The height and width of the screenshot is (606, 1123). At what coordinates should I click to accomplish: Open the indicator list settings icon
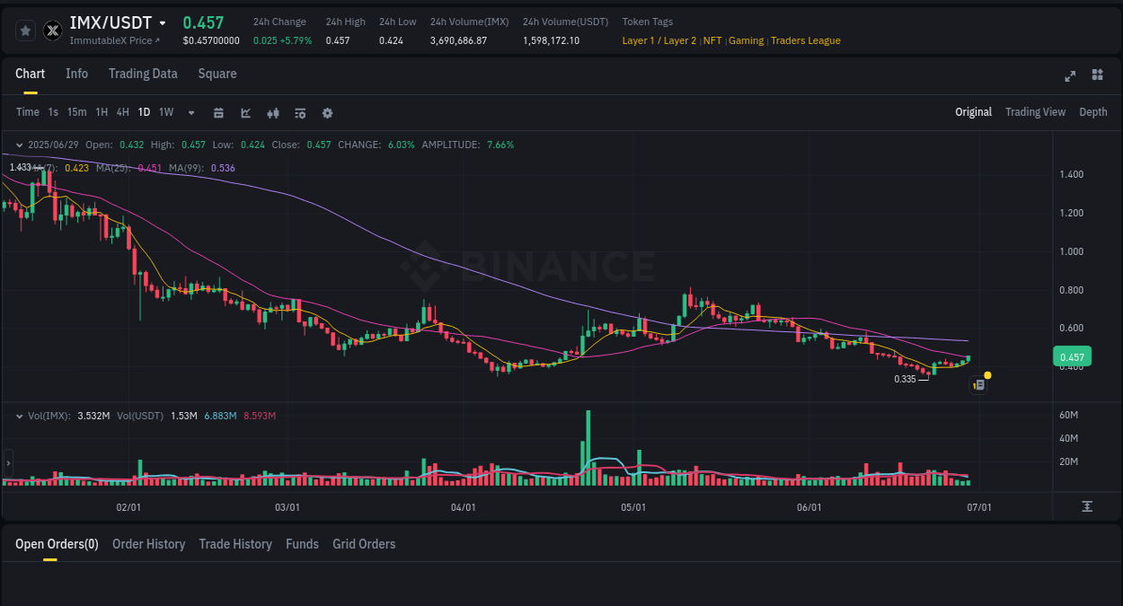(300, 112)
